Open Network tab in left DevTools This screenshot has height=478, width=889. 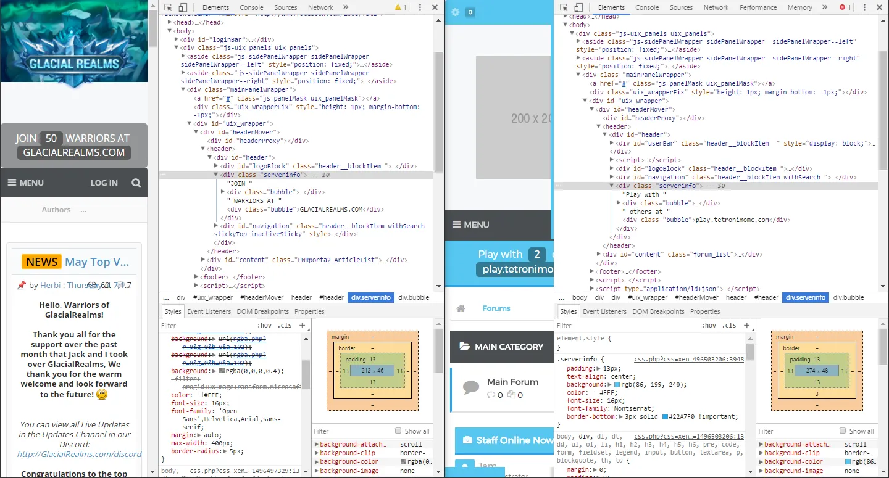320,7
